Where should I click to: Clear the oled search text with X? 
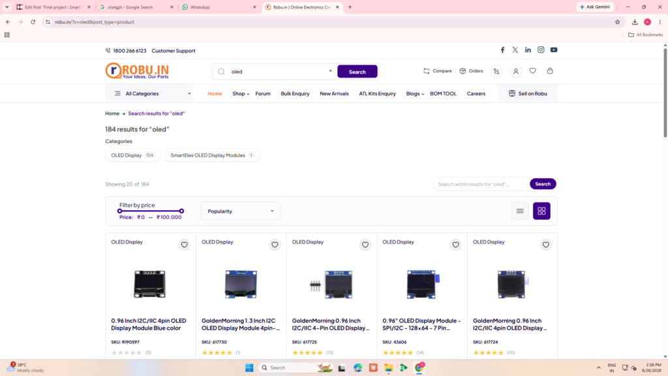point(330,70)
